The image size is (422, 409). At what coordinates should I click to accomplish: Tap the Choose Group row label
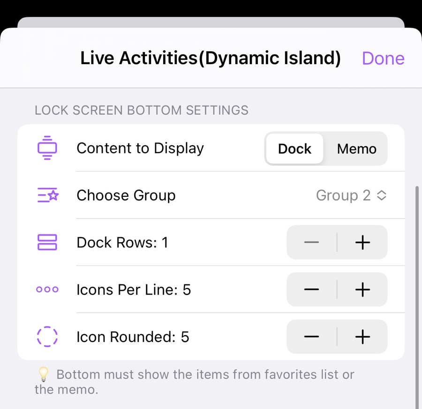(126, 195)
